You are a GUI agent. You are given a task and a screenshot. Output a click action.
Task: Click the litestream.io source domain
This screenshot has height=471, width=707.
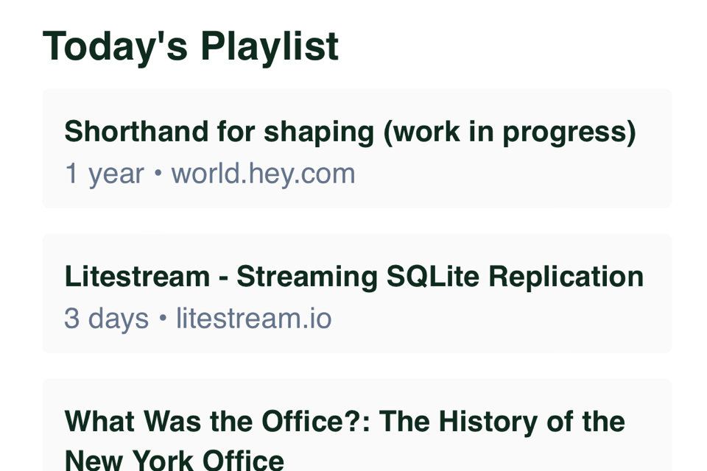pos(253,319)
